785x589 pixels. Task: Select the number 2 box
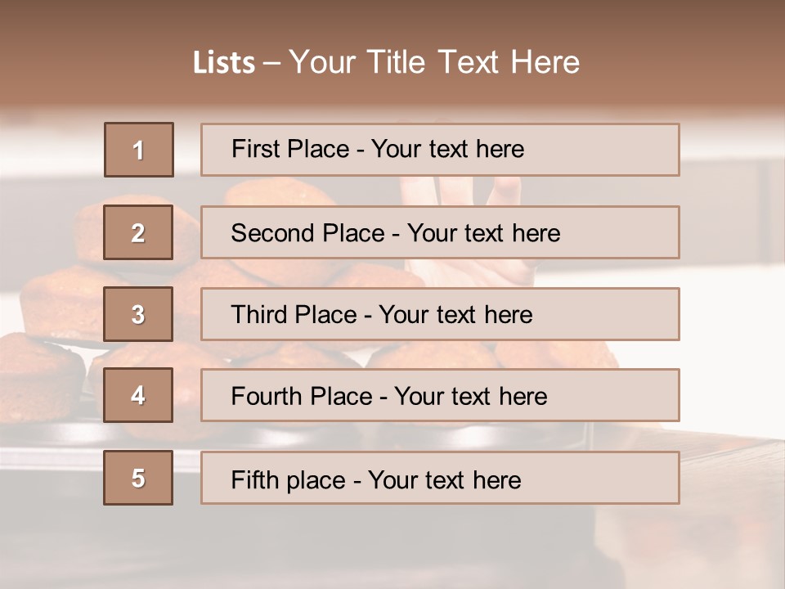138,232
